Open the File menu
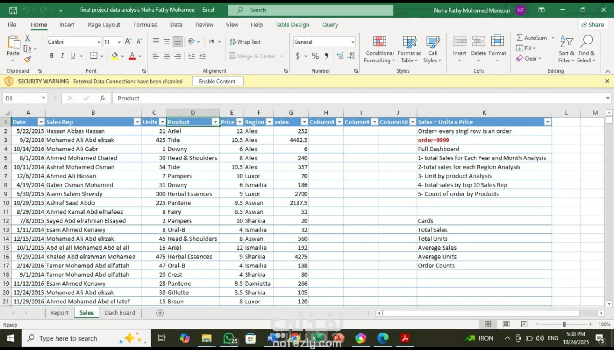Image resolution: width=614 pixels, height=350 pixels. pyautogui.click(x=12, y=25)
